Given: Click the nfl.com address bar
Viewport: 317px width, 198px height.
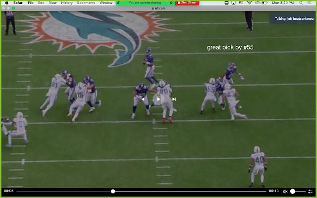Looking at the screenshot, I should 158,8.
